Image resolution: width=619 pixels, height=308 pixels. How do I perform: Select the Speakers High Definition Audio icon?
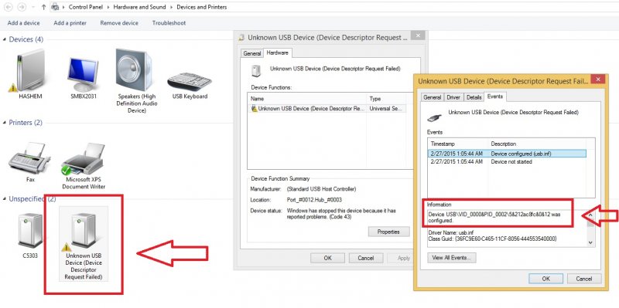134,70
